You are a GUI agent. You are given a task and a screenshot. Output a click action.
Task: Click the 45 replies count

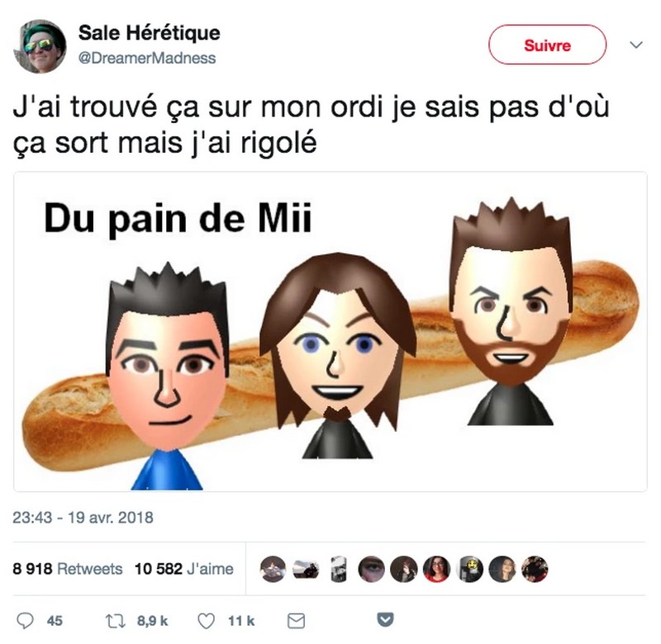[x=55, y=621]
